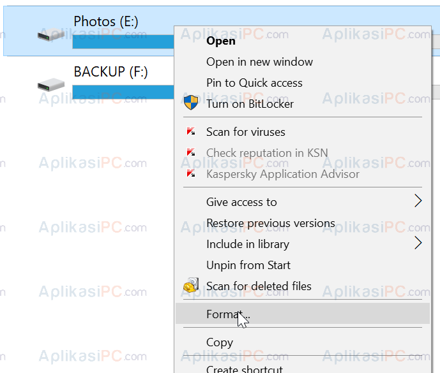Click Kaspersky icon beside Application Advisor
The image size is (440, 373).
(x=191, y=173)
